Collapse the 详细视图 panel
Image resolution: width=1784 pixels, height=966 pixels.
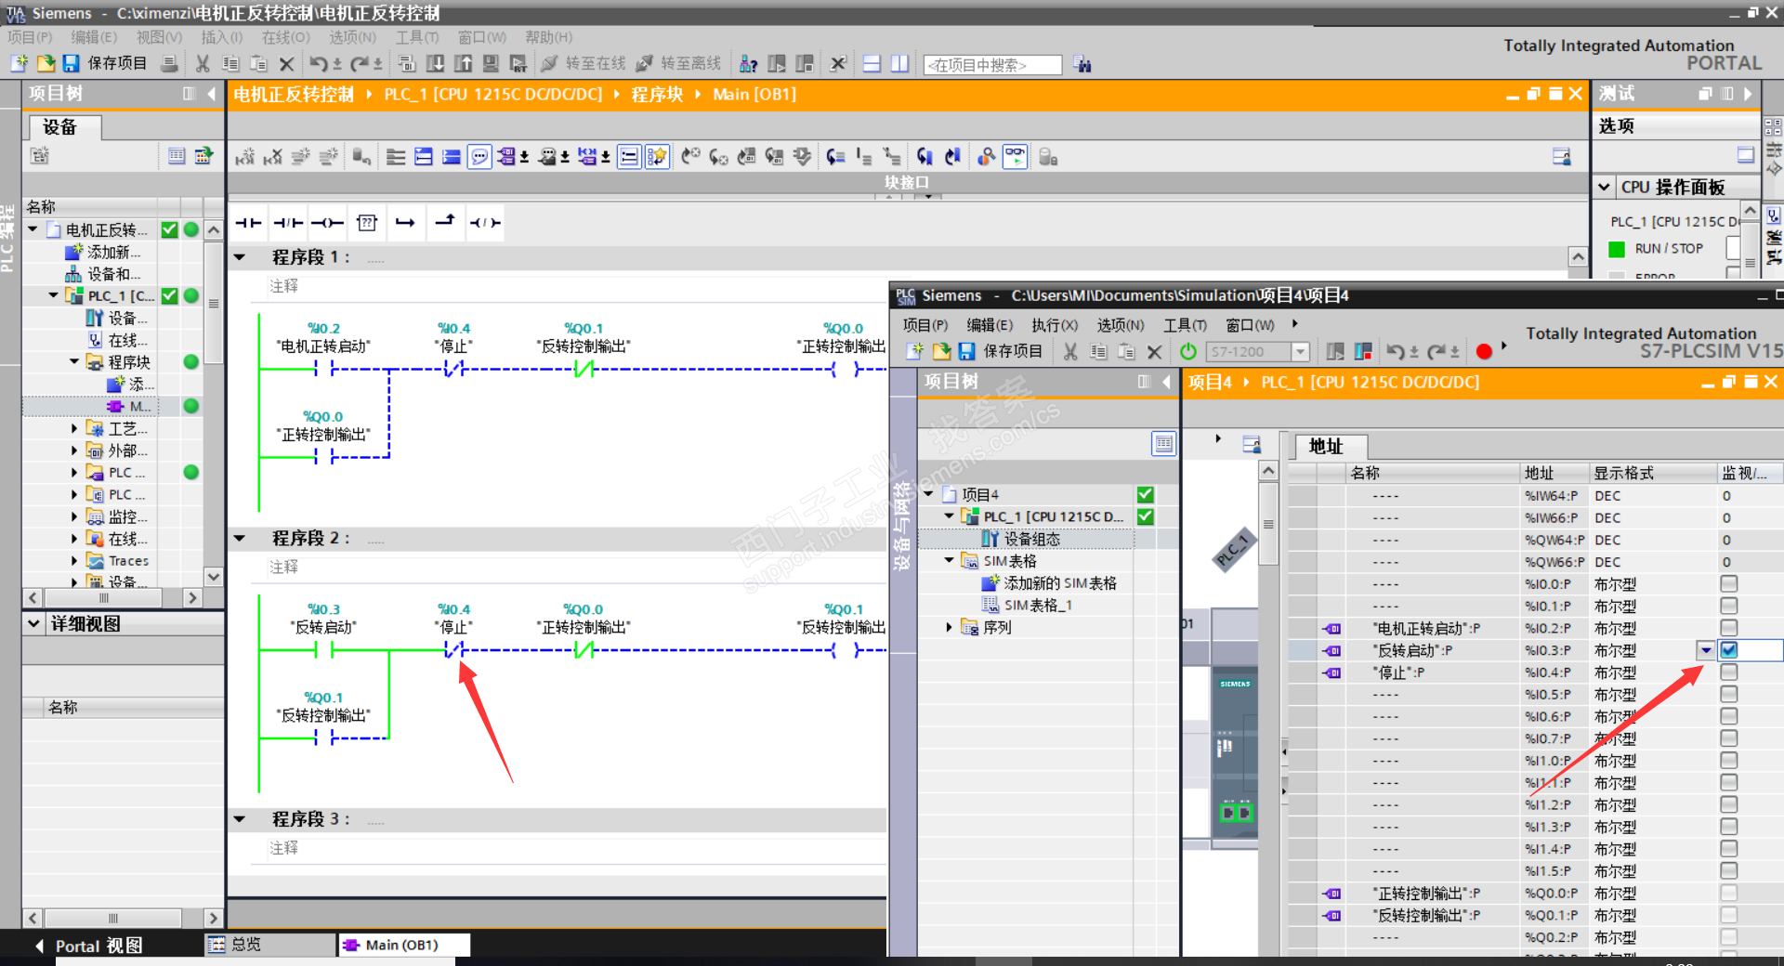point(34,623)
